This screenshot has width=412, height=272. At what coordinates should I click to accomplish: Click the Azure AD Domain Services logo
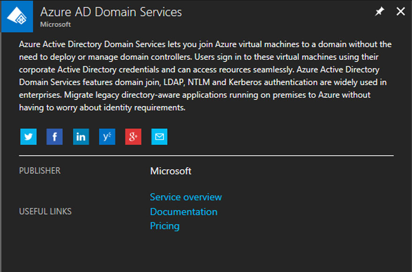[x=17, y=16]
